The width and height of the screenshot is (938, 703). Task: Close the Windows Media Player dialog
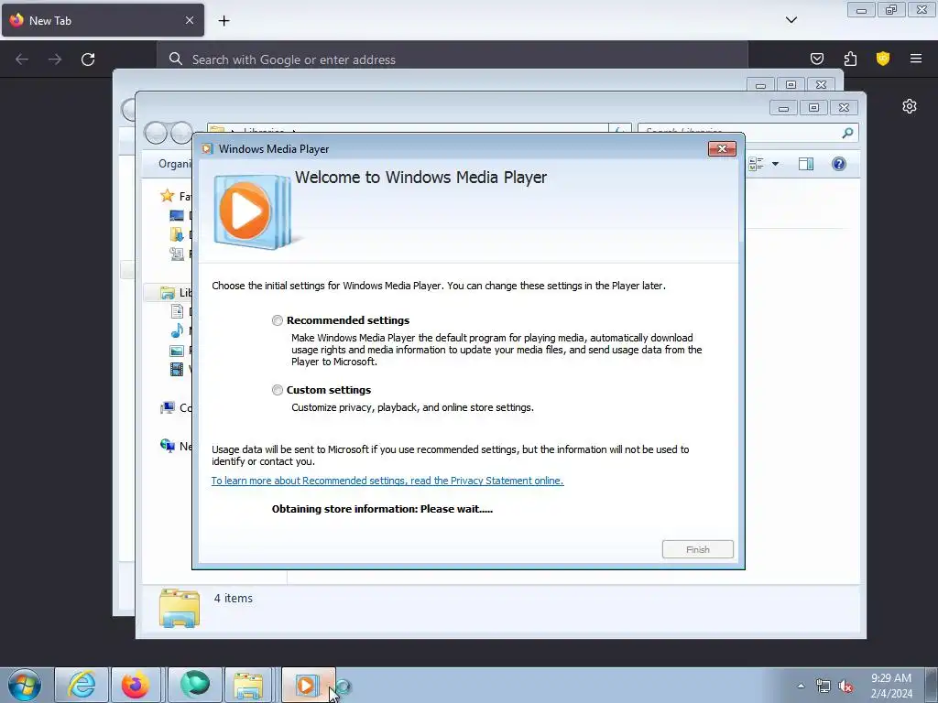[x=722, y=149]
